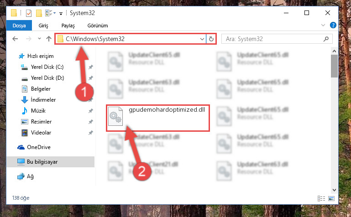Switch to large icons view
The height and width of the screenshot is (217, 351).
(331, 198)
